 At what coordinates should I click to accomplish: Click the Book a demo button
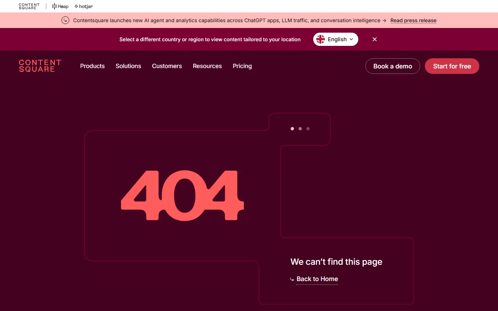pyautogui.click(x=393, y=66)
